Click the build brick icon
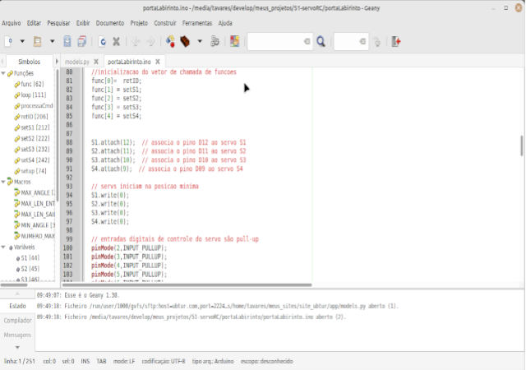Viewport: 526px width, 370px height. [x=187, y=40]
